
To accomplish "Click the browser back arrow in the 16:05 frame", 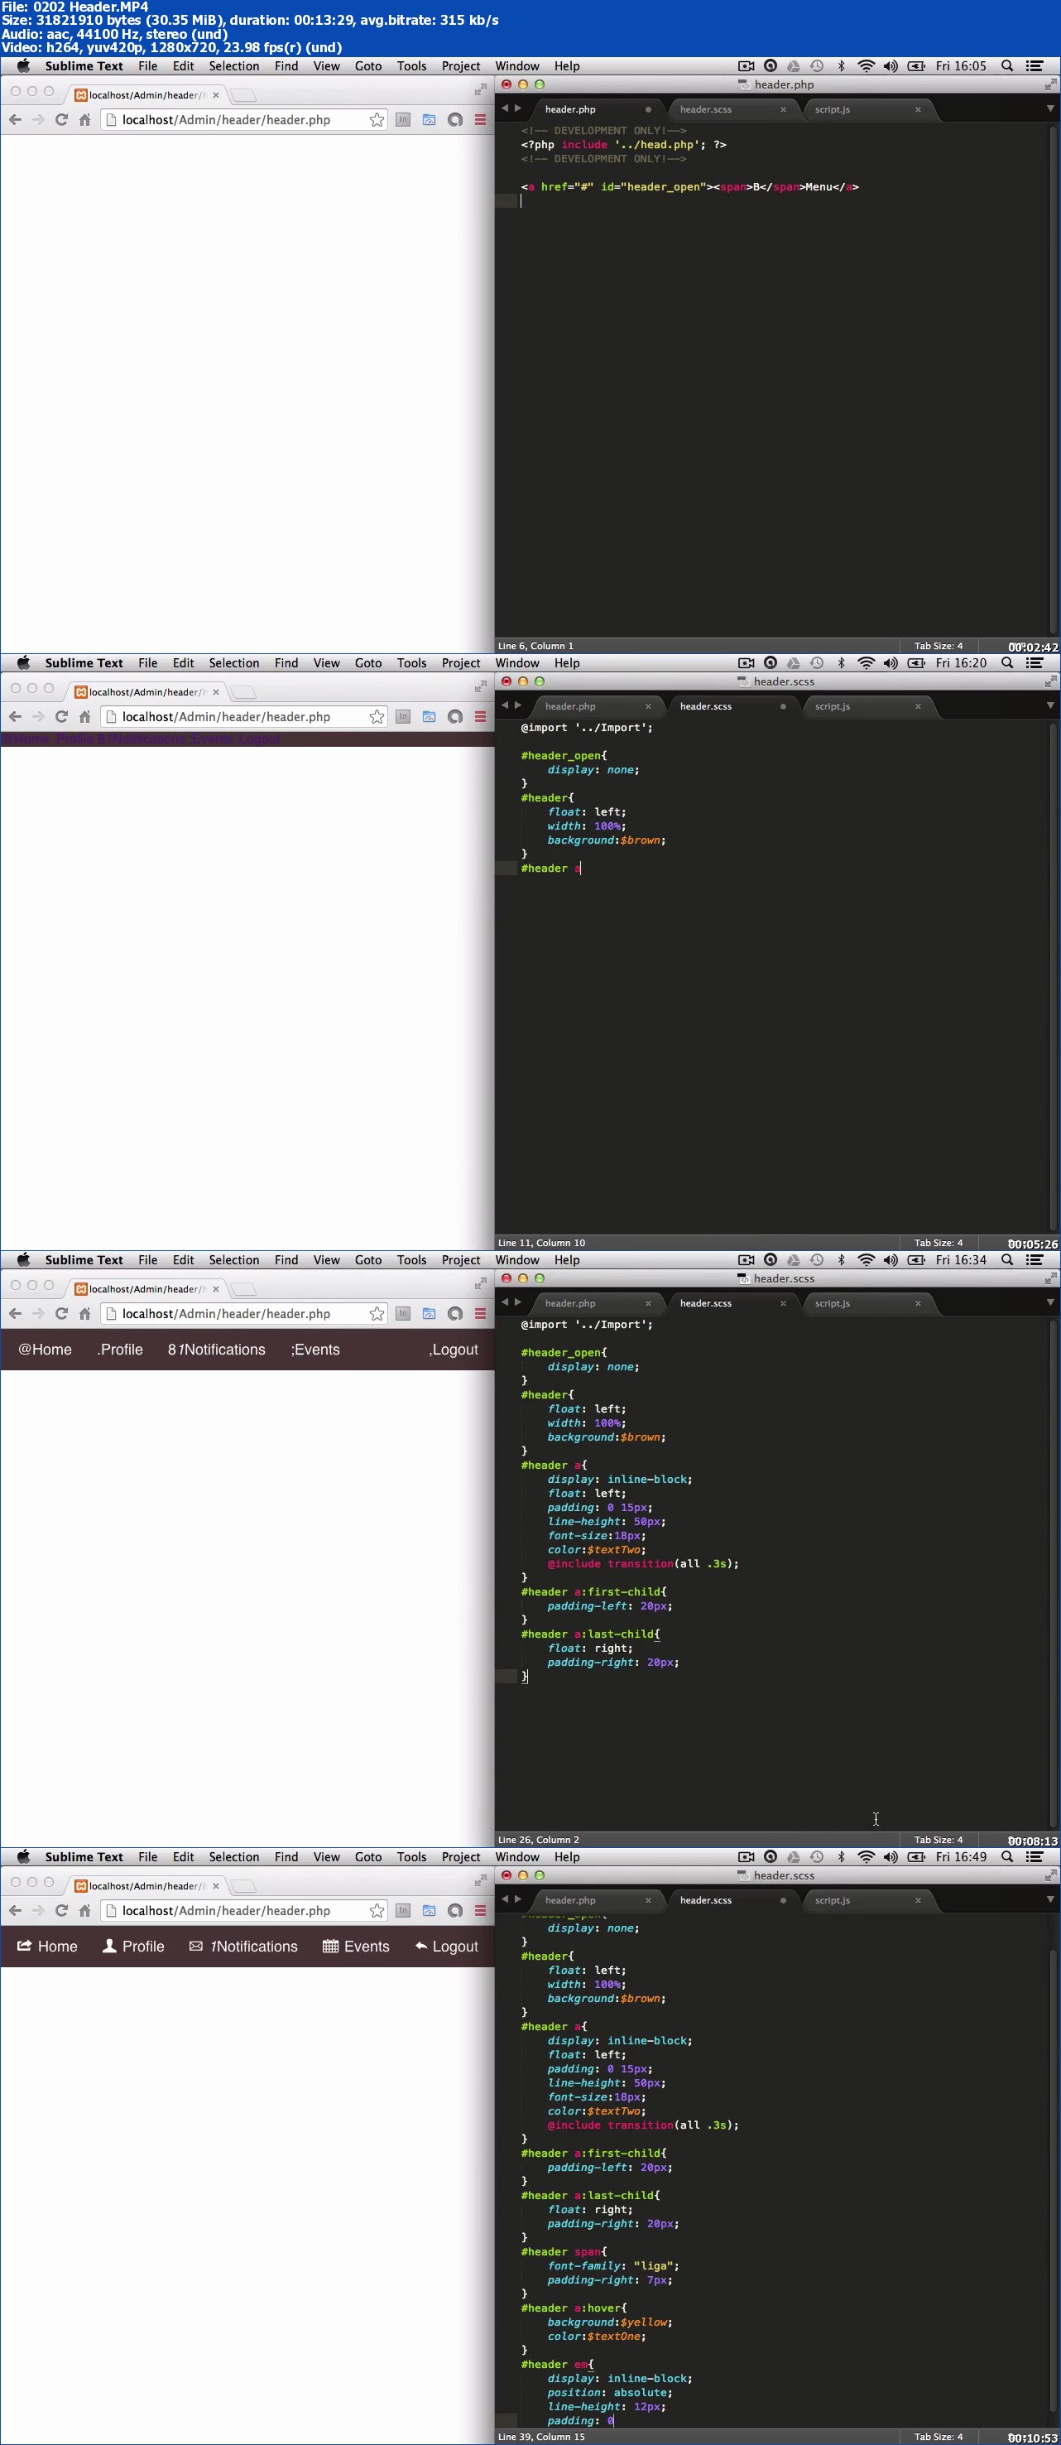I will 15,119.
